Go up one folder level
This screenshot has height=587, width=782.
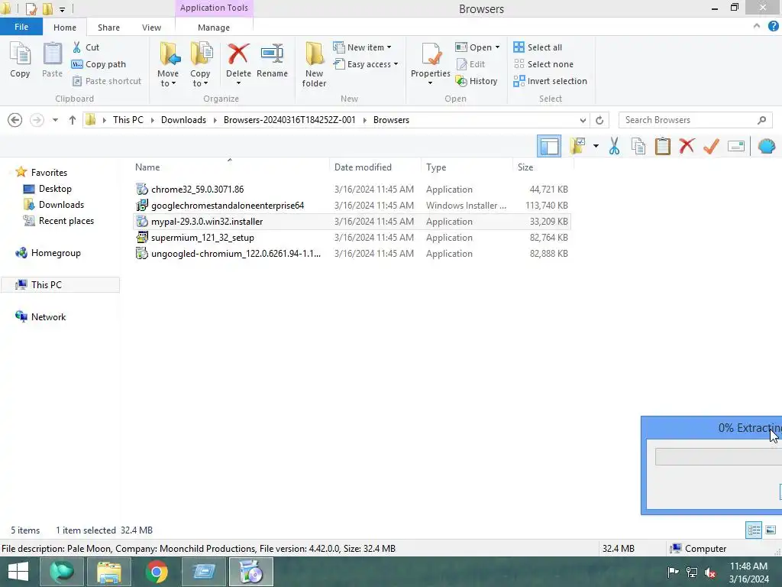pyautogui.click(x=73, y=120)
